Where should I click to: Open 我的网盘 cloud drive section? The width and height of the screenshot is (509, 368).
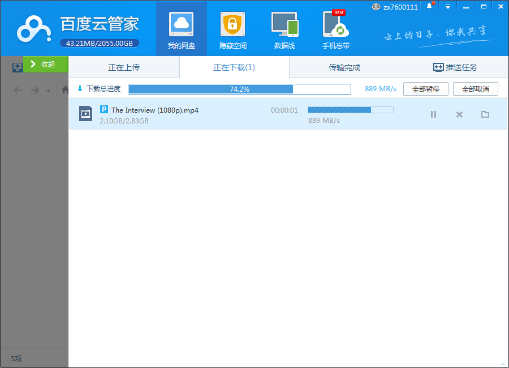[x=182, y=29]
